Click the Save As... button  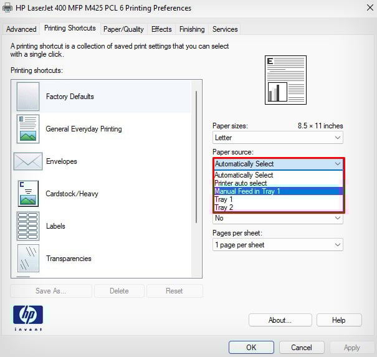pos(50,291)
